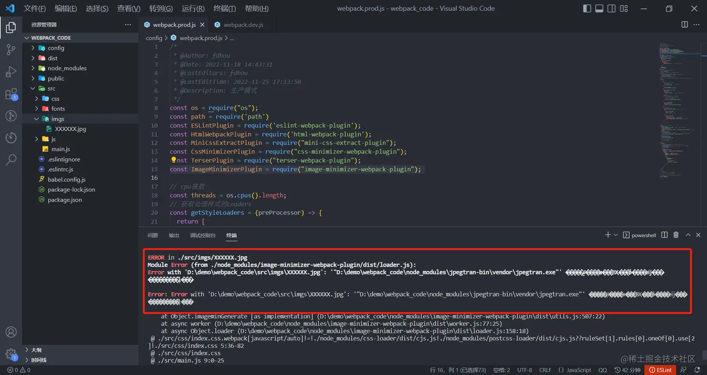Open the Accounts menu icon
This screenshot has width=707, height=375.
point(11,332)
